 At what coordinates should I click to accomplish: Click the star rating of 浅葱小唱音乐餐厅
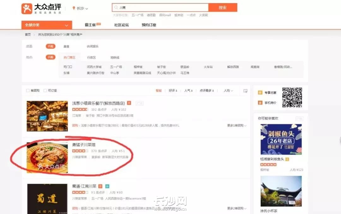[x=80, y=110]
